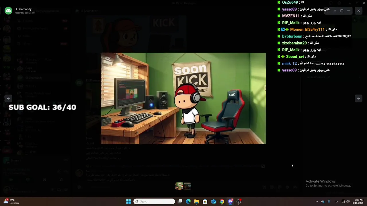Image resolution: width=367 pixels, height=206 pixels.
Task: Click the soon KICK cartoon room image
Action: tap(183, 98)
